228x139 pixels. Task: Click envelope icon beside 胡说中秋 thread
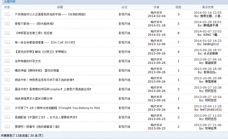(7, 80)
